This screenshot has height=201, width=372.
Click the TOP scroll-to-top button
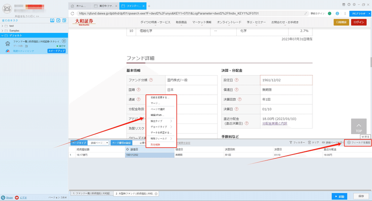pyautogui.click(x=359, y=127)
